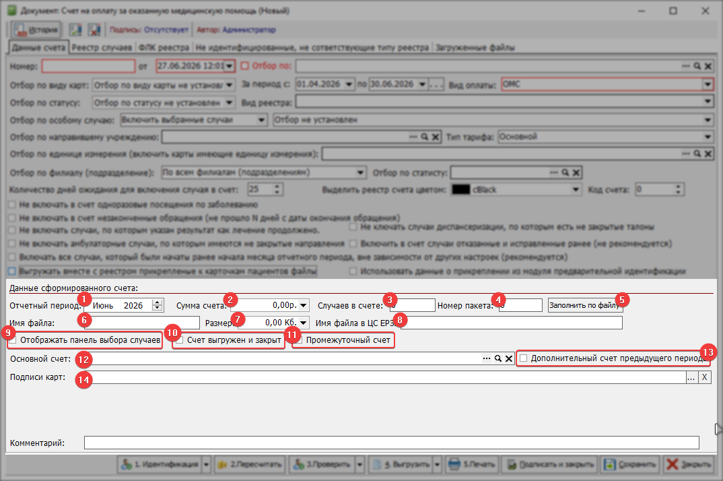Viewport: 723px width, 481px height.
Task: Click the period selection ellipsis button after end date
Action: pyautogui.click(x=436, y=84)
